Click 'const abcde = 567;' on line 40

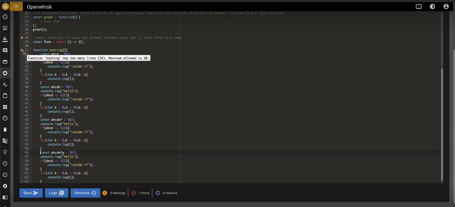click(57, 87)
